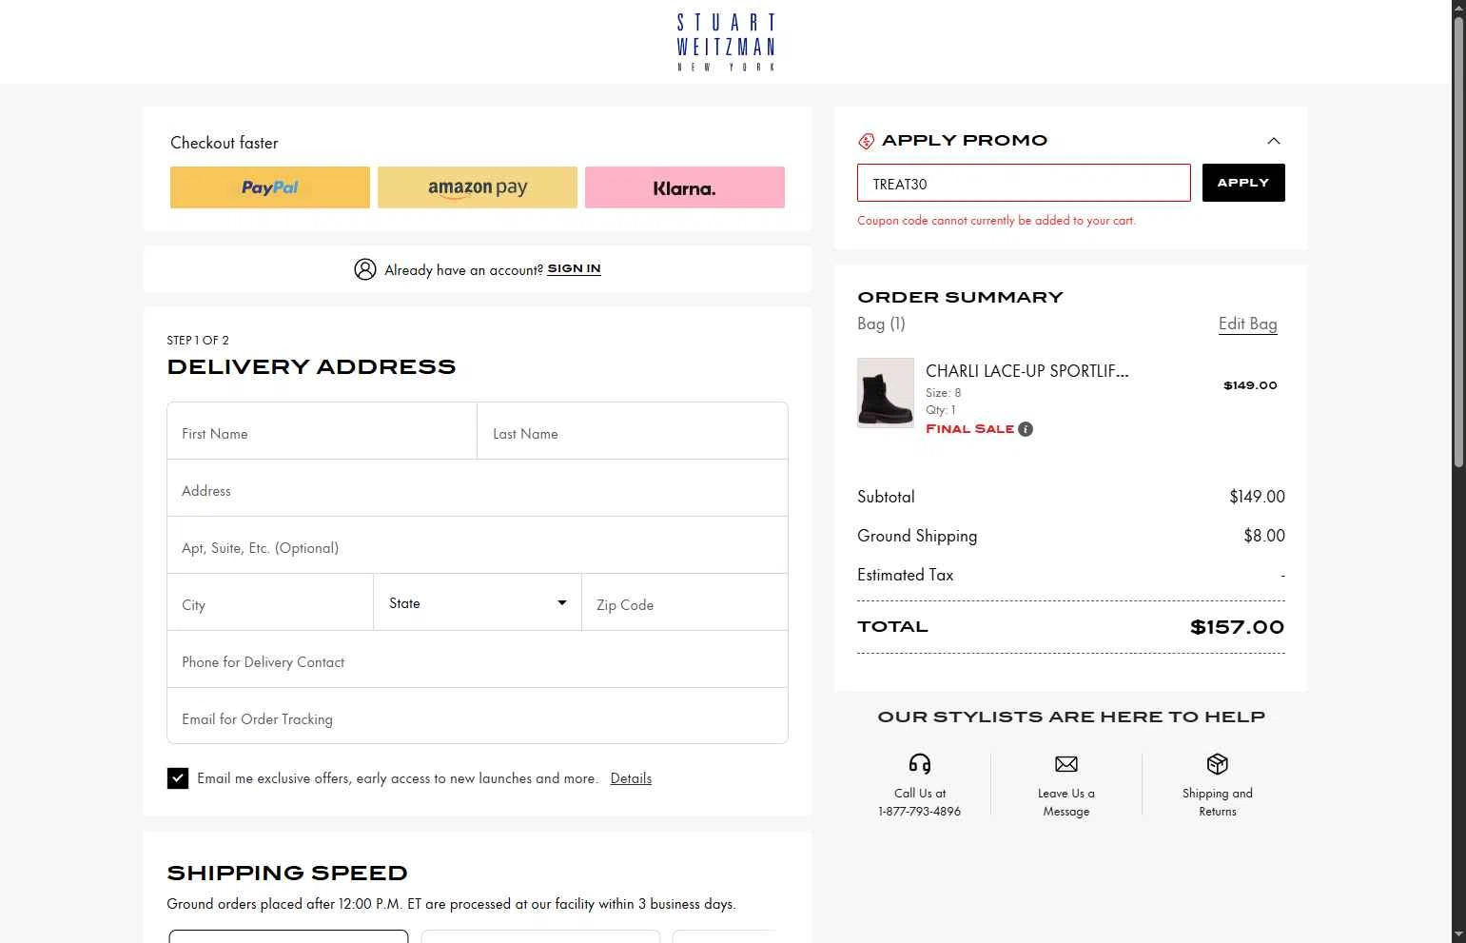Viewport: 1466px width, 943px height.
Task: Click the coupon error message text
Action: point(996,221)
